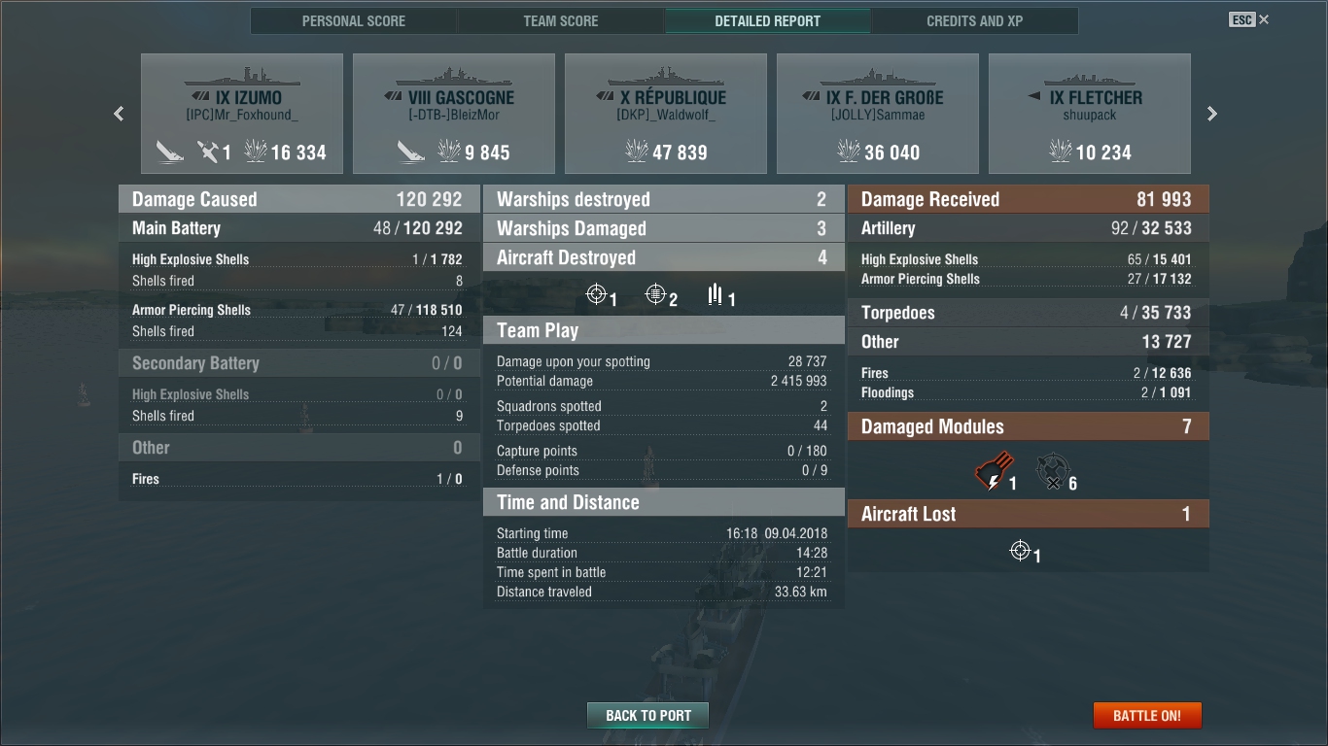Click the dive bomber icon showing 2 destroyed
This screenshot has height=746, width=1328.
656,293
